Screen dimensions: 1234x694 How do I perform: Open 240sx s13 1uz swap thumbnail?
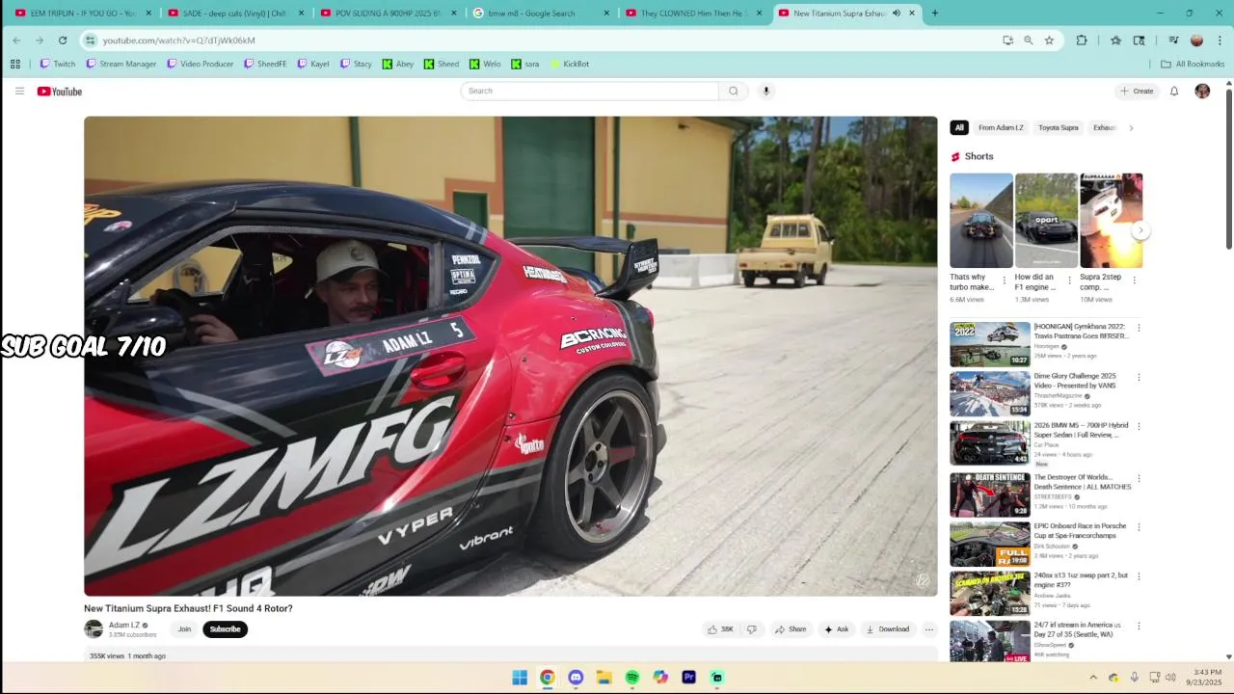pyautogui.click(x=990, y=594)
